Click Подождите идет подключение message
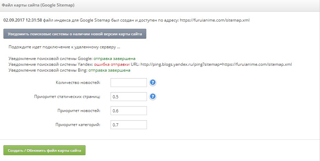The width and height of the screenshot is (320, 161). coord(64,47)
